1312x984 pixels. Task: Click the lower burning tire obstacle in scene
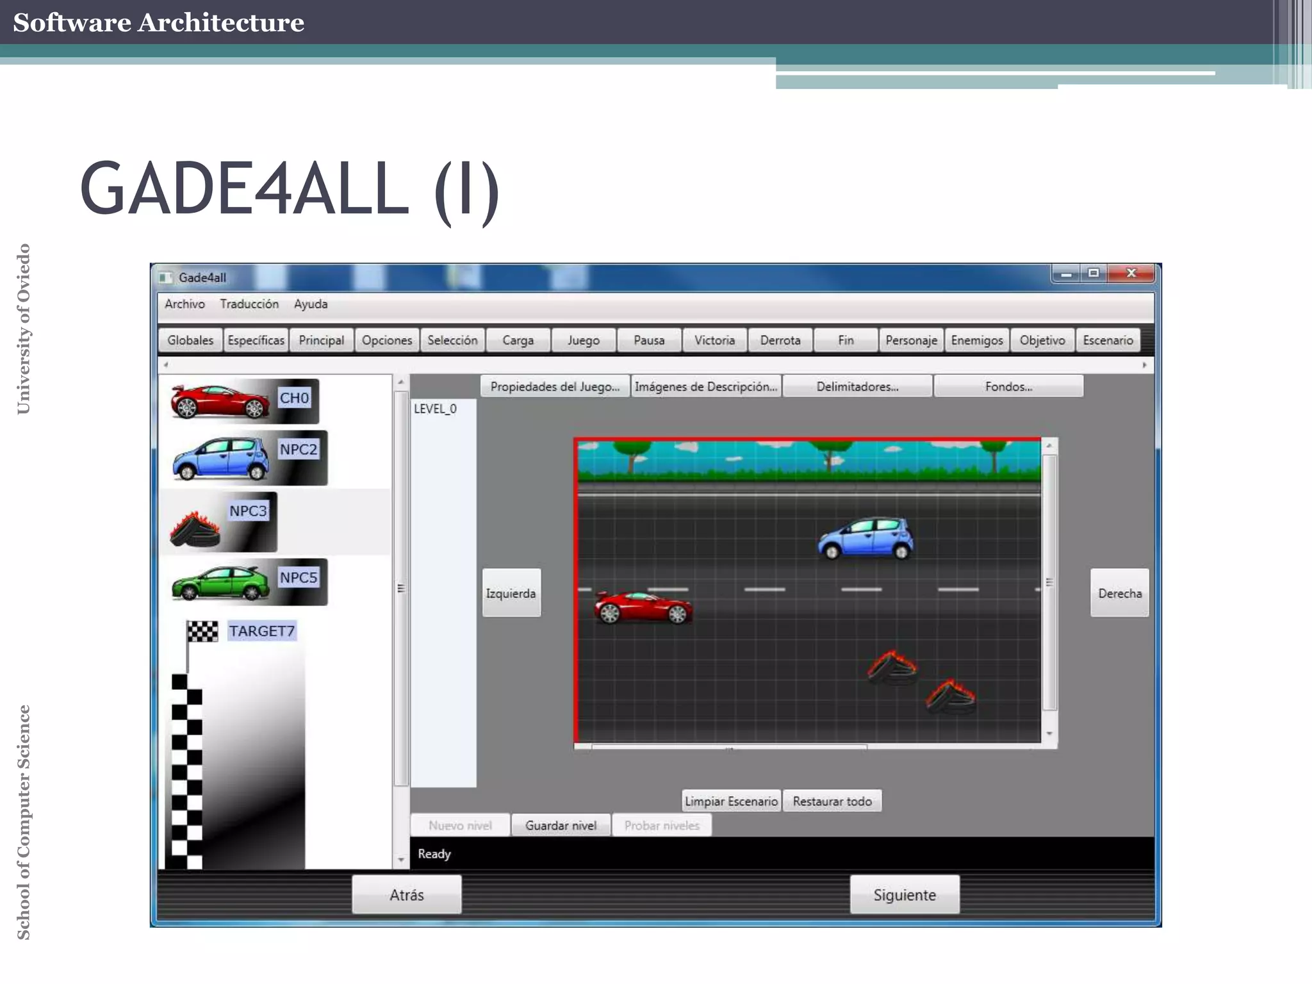(x=951, y=696)
